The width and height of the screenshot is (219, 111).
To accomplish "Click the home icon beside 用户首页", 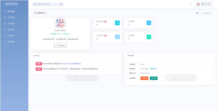I will pos(5,11).
